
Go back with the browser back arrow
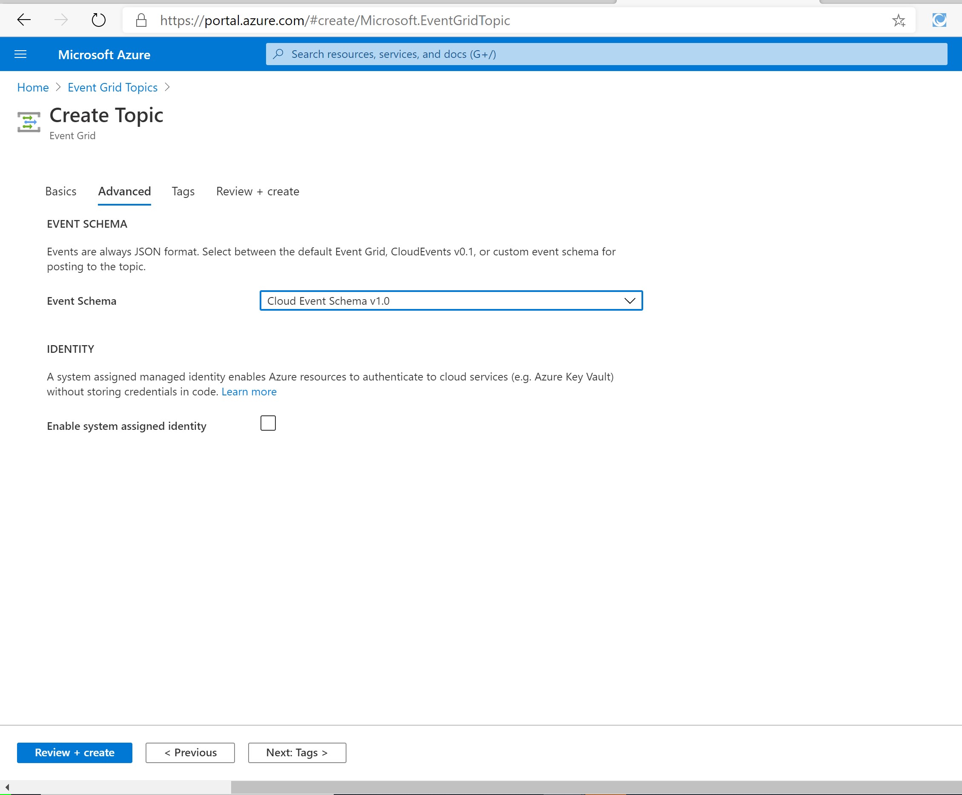24,20
